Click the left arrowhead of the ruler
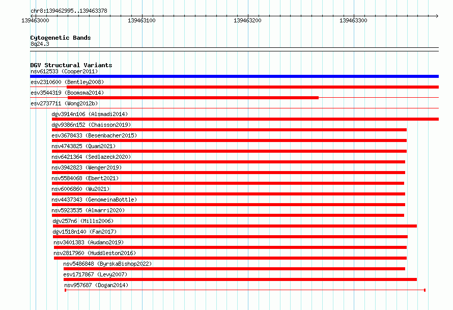 pyautogui.click(x=32, y=16)
